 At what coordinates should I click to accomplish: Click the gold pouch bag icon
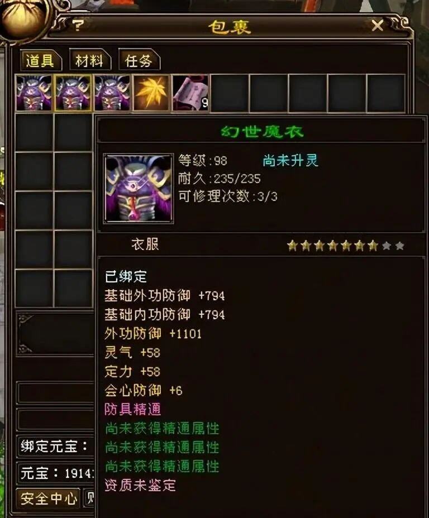(22, 19)
